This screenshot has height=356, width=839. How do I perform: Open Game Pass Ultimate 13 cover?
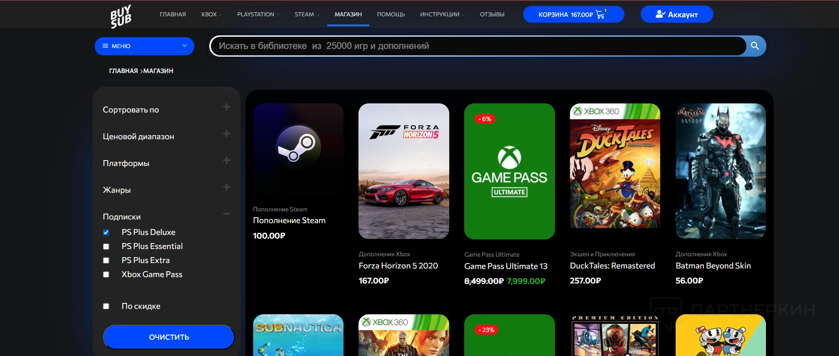pyautogui.click(x=510, y=171)
